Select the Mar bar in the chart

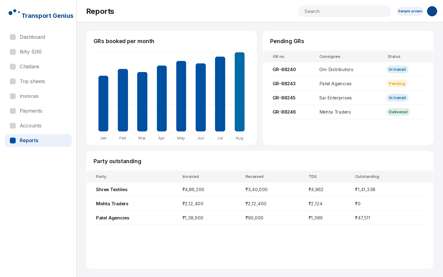tap(142, 102)
